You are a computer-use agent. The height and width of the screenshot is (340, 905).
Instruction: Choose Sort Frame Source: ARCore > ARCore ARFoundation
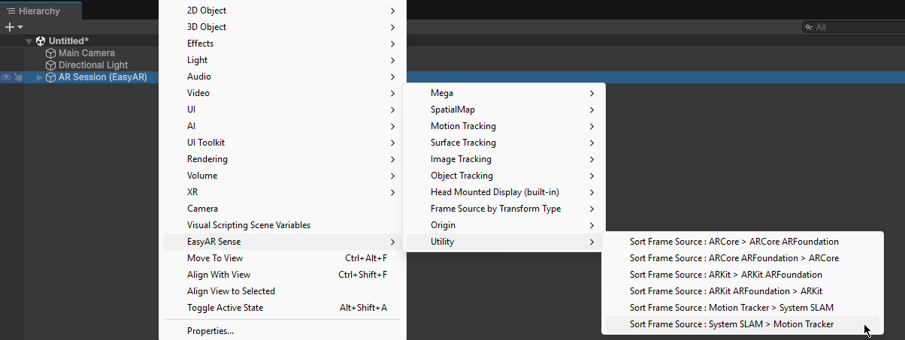[x=734, y=242]
